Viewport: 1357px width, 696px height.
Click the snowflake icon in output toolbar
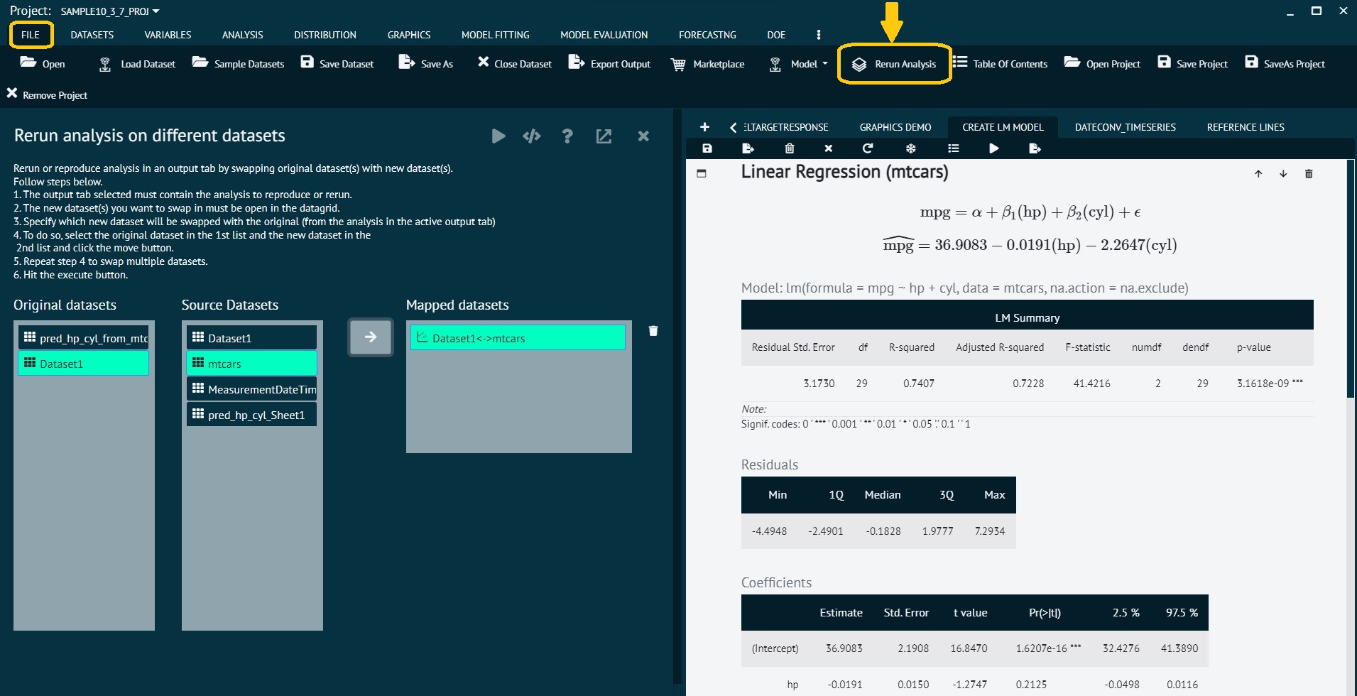click(x=910, y=148)
